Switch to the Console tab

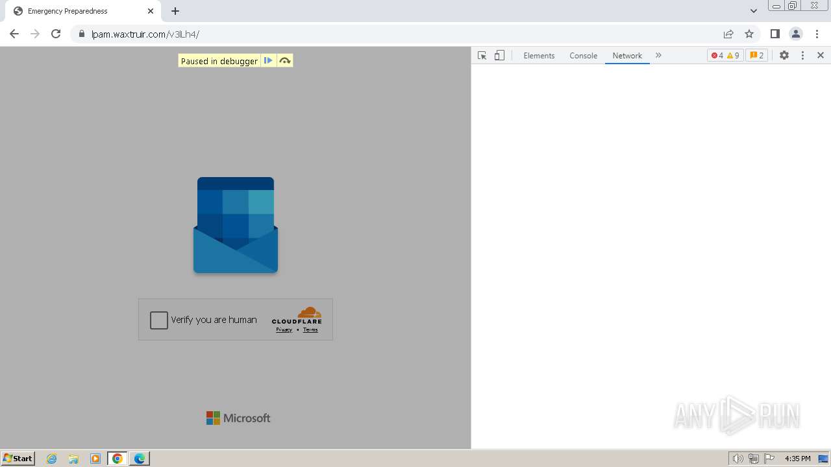coord(583,56)
